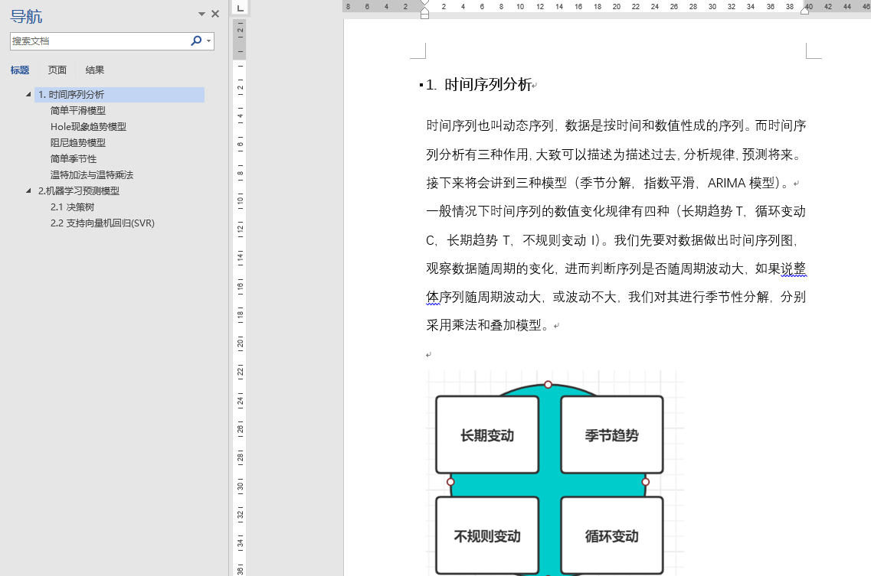871x576 pixels.
Task: Open the navigation pane options dropdown arrow
Action: 201,14
